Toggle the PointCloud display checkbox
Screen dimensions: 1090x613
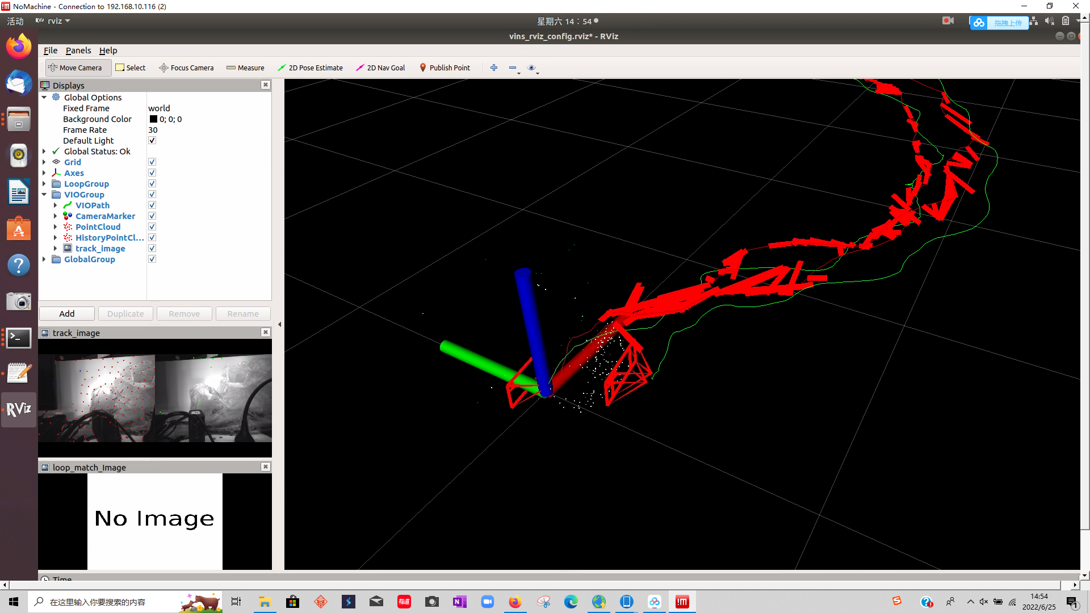[x=152, y=227]
